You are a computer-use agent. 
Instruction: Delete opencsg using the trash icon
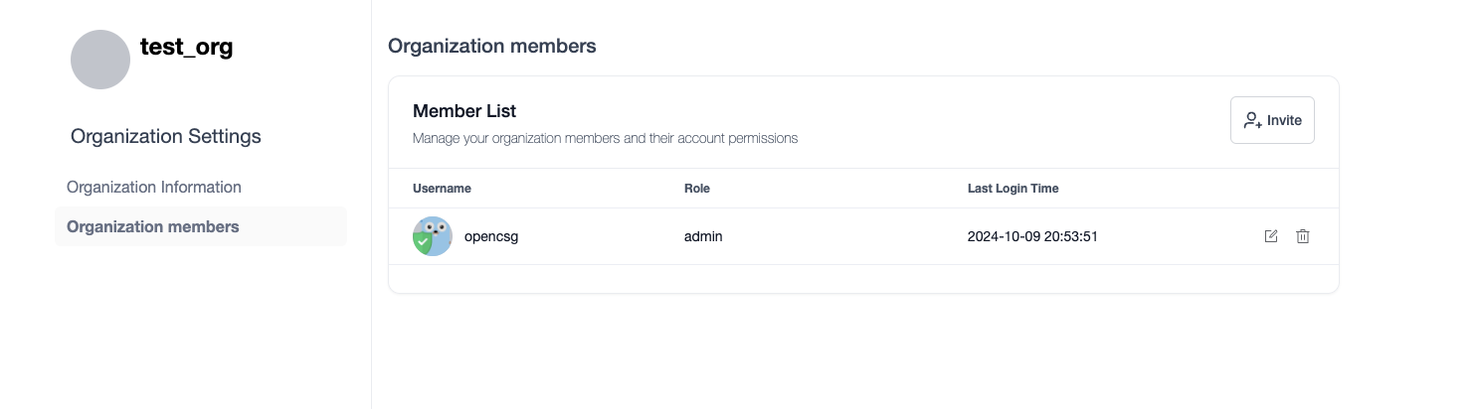(1302, 236)
